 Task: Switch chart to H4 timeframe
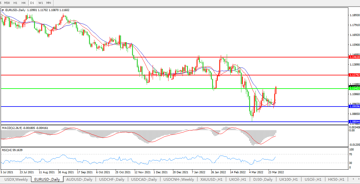coord(24,3)
